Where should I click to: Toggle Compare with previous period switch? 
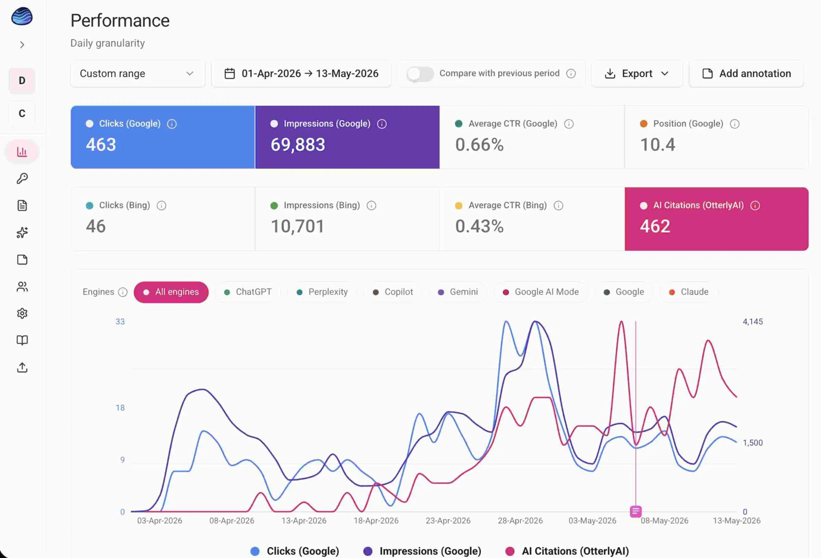coord(420,74)
